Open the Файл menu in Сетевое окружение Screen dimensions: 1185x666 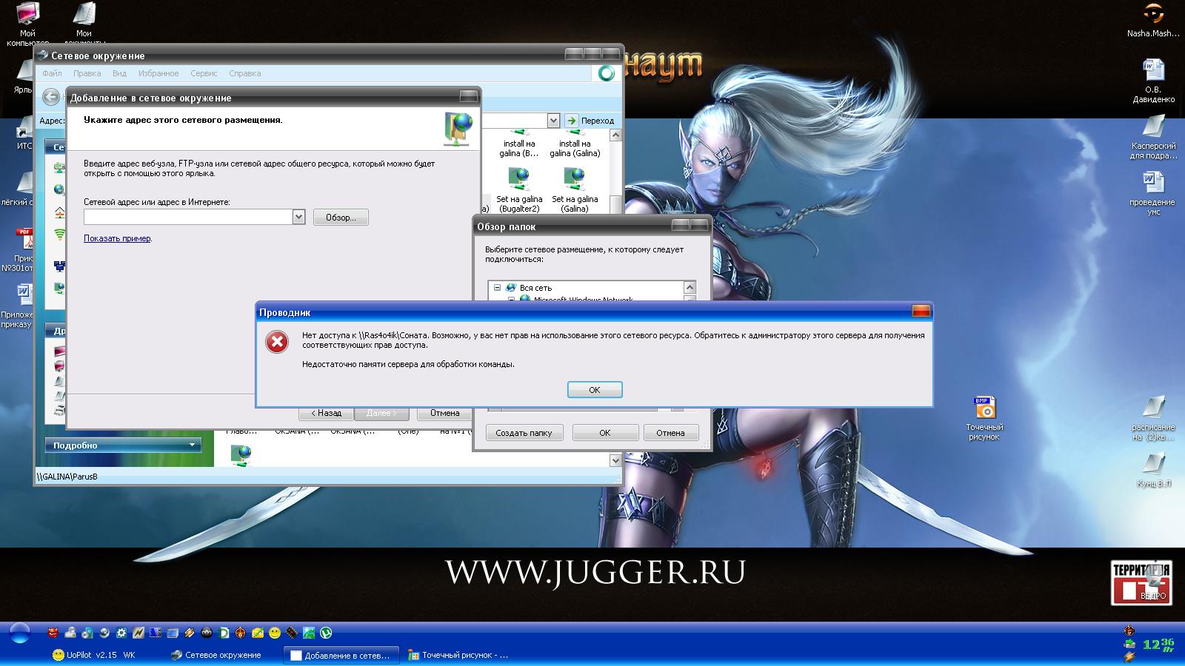click(x=52, y=73)
